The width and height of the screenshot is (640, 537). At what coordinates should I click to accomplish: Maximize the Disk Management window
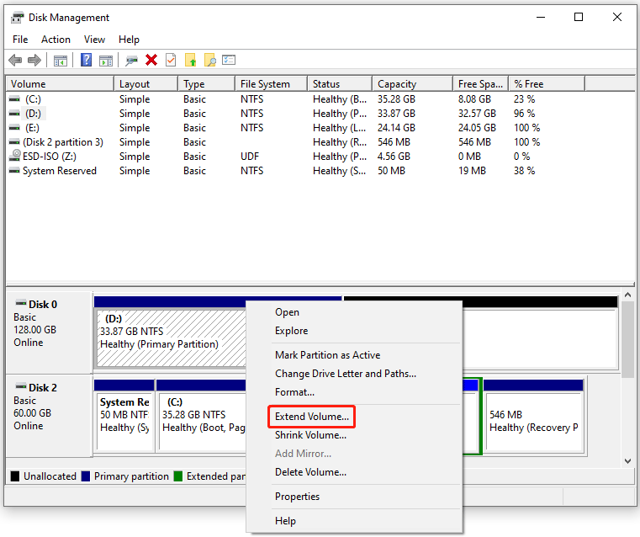[579, 17]
